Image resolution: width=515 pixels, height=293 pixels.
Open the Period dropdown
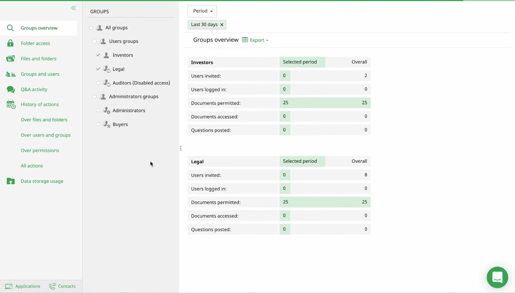coord(202,11)
